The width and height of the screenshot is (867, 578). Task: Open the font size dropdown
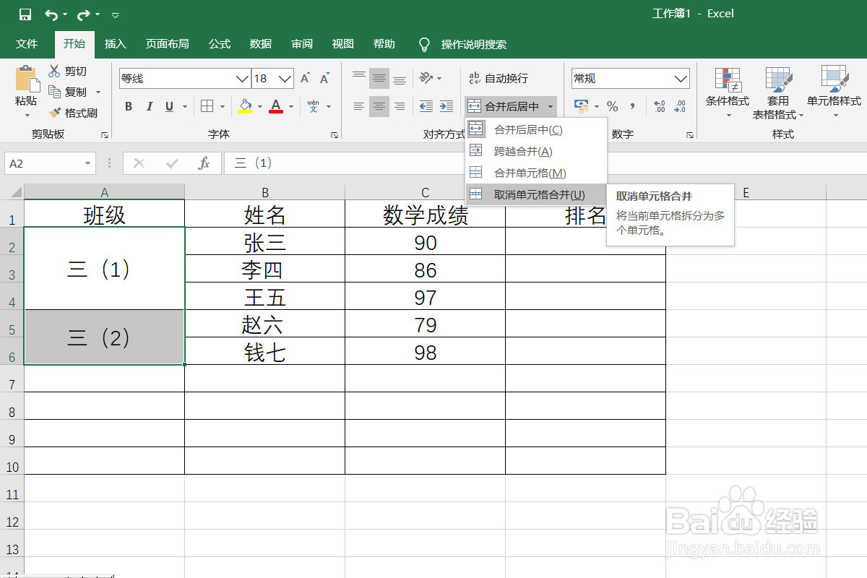[x=285, y=78]
